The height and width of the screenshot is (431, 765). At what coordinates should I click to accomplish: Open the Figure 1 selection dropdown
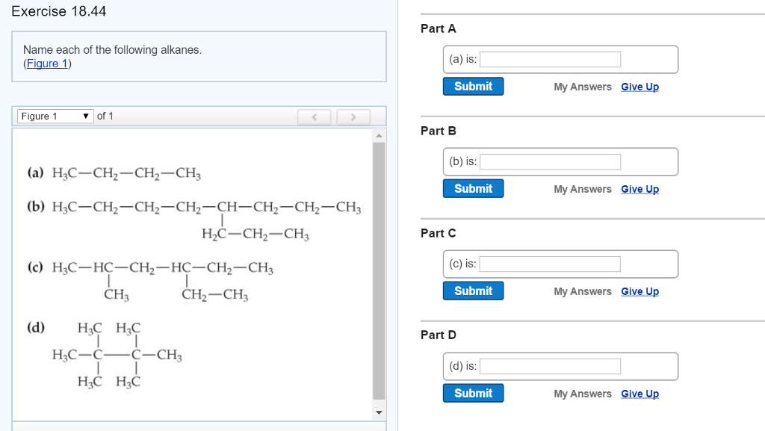pos(55,116)
